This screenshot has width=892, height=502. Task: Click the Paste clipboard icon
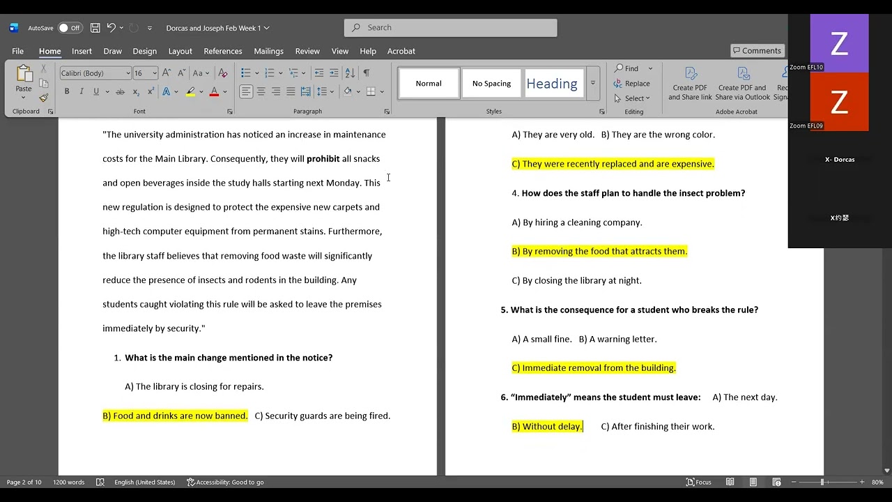[24, 74]
